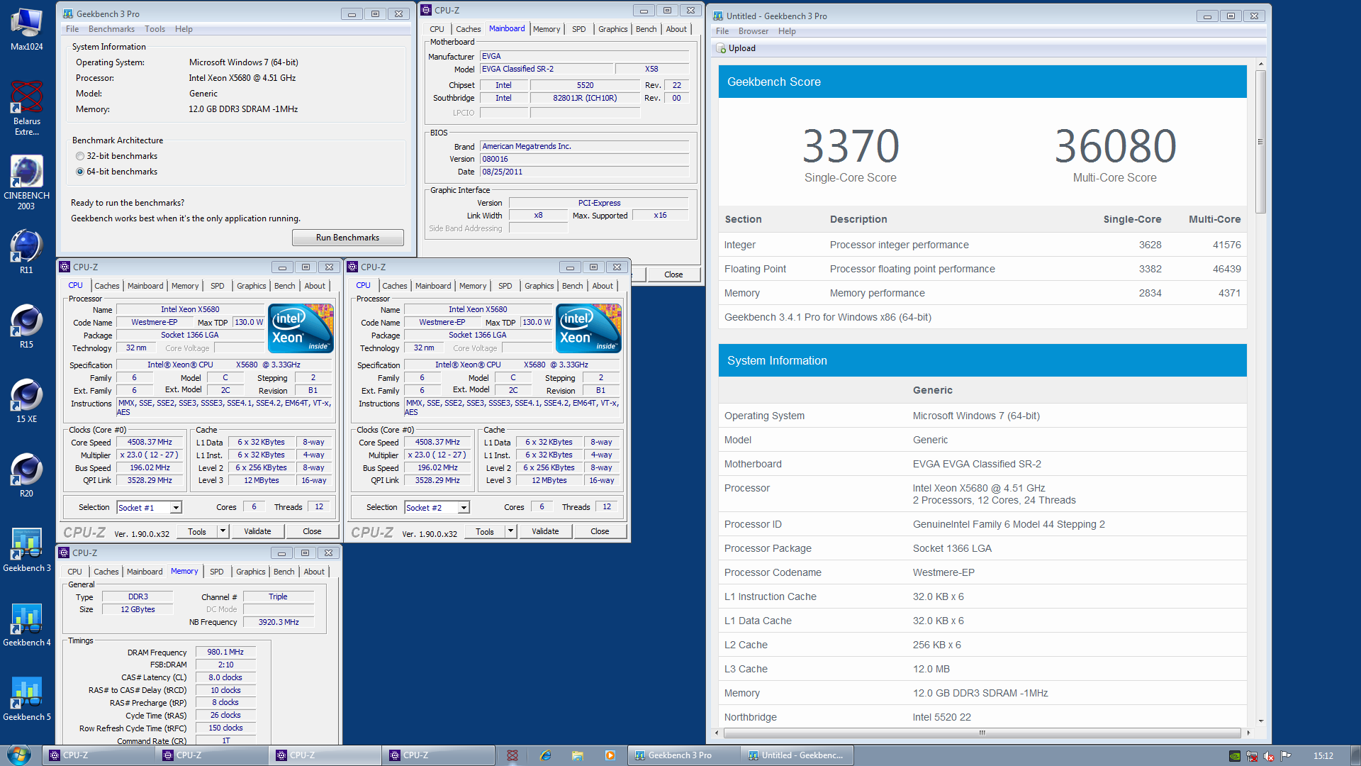Click Action Center flag tray icon
Screen dimensions: 1361x766
point(1286,756)
